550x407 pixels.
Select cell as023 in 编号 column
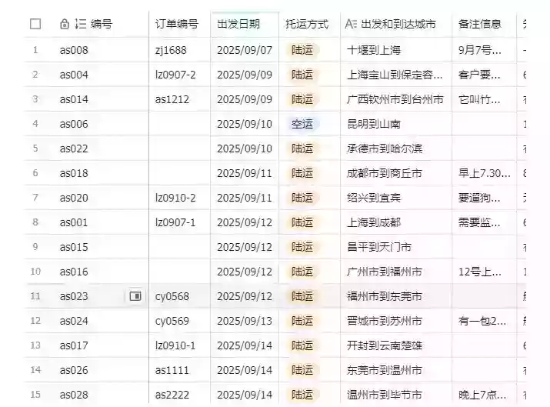[74, 296]
